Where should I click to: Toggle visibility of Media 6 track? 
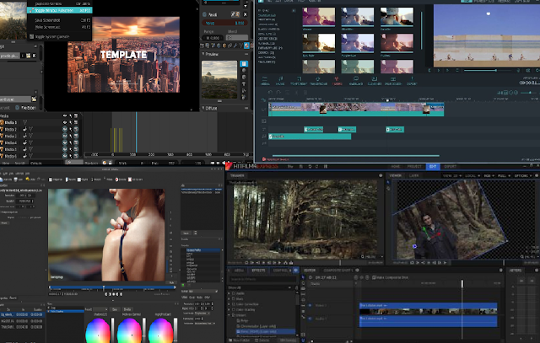(65, 156)
